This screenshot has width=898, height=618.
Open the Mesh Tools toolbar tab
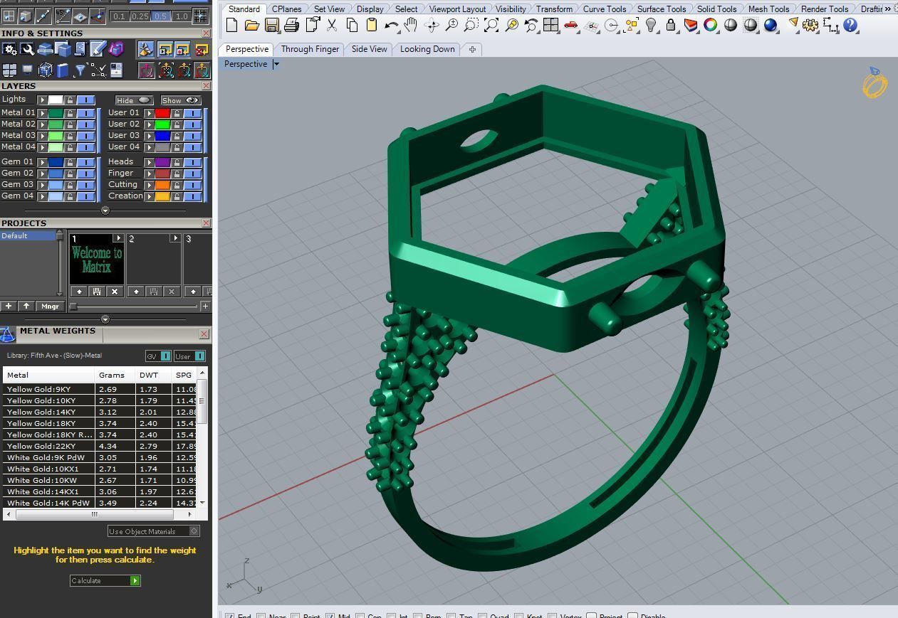point(768,9)
